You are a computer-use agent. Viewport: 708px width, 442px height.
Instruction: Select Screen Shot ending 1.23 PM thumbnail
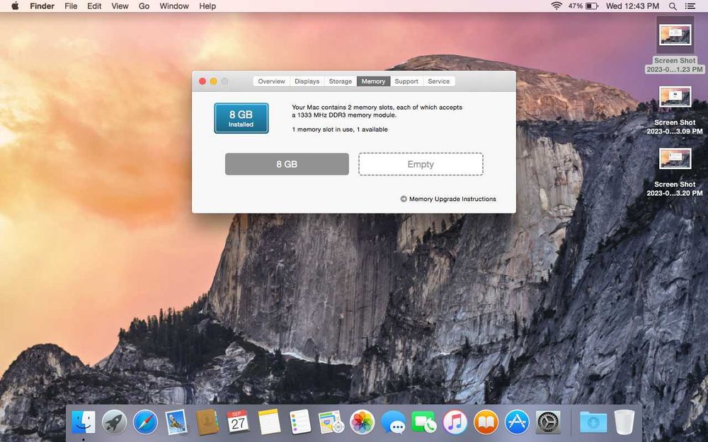click(x=675, y=35)
